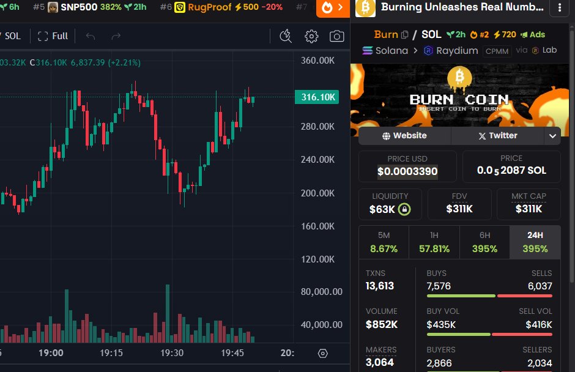Image resolution: width=575 pixels, height=372 pixels.
Task: Click the Solana chain logo
Action: point(368,51)
